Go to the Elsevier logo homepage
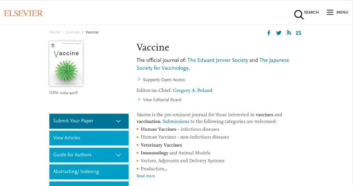This screenshot has width=353, height=186. pyautogui.click(x=23, y=13)
